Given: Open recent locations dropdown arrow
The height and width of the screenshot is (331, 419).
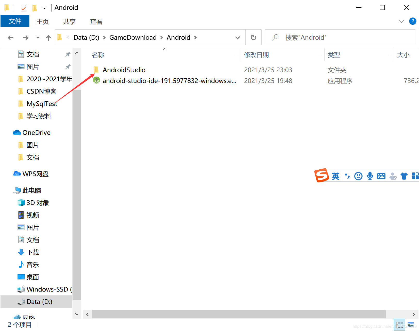Looking at the screenshot, I should (38, 38).
